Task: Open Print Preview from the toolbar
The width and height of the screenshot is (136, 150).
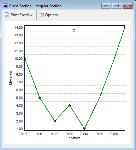Action: click(19, 15)
